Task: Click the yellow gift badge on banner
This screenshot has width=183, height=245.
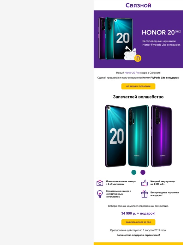Action: [x=138, y=58]
